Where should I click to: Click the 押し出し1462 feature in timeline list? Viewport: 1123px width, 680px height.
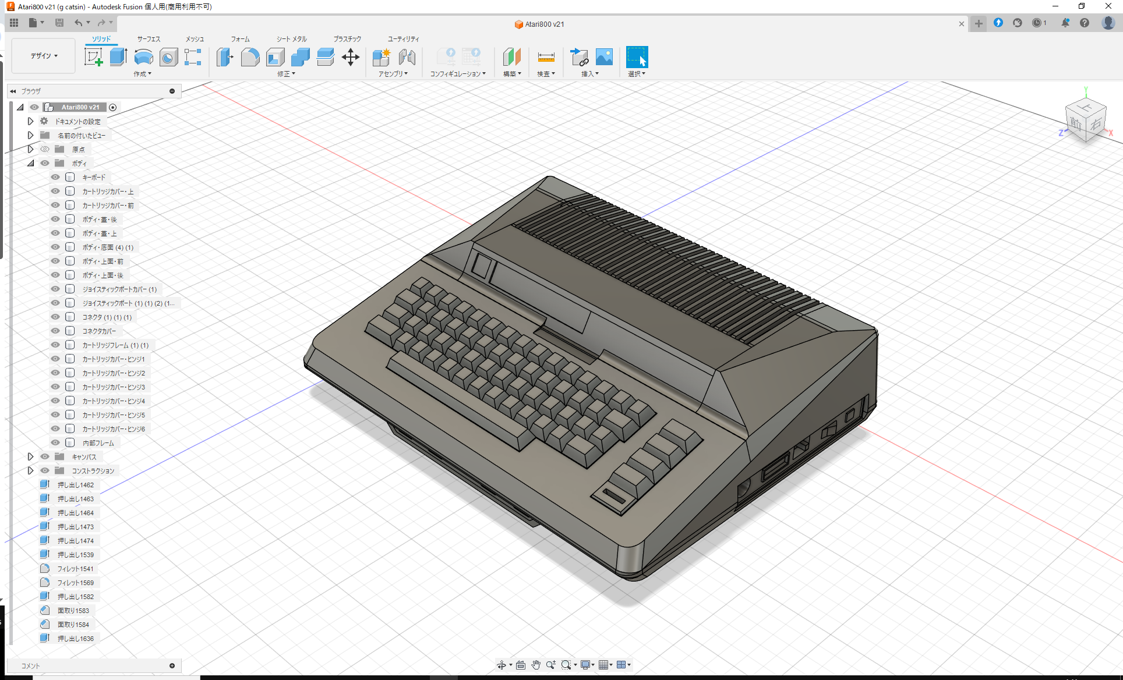75,484
